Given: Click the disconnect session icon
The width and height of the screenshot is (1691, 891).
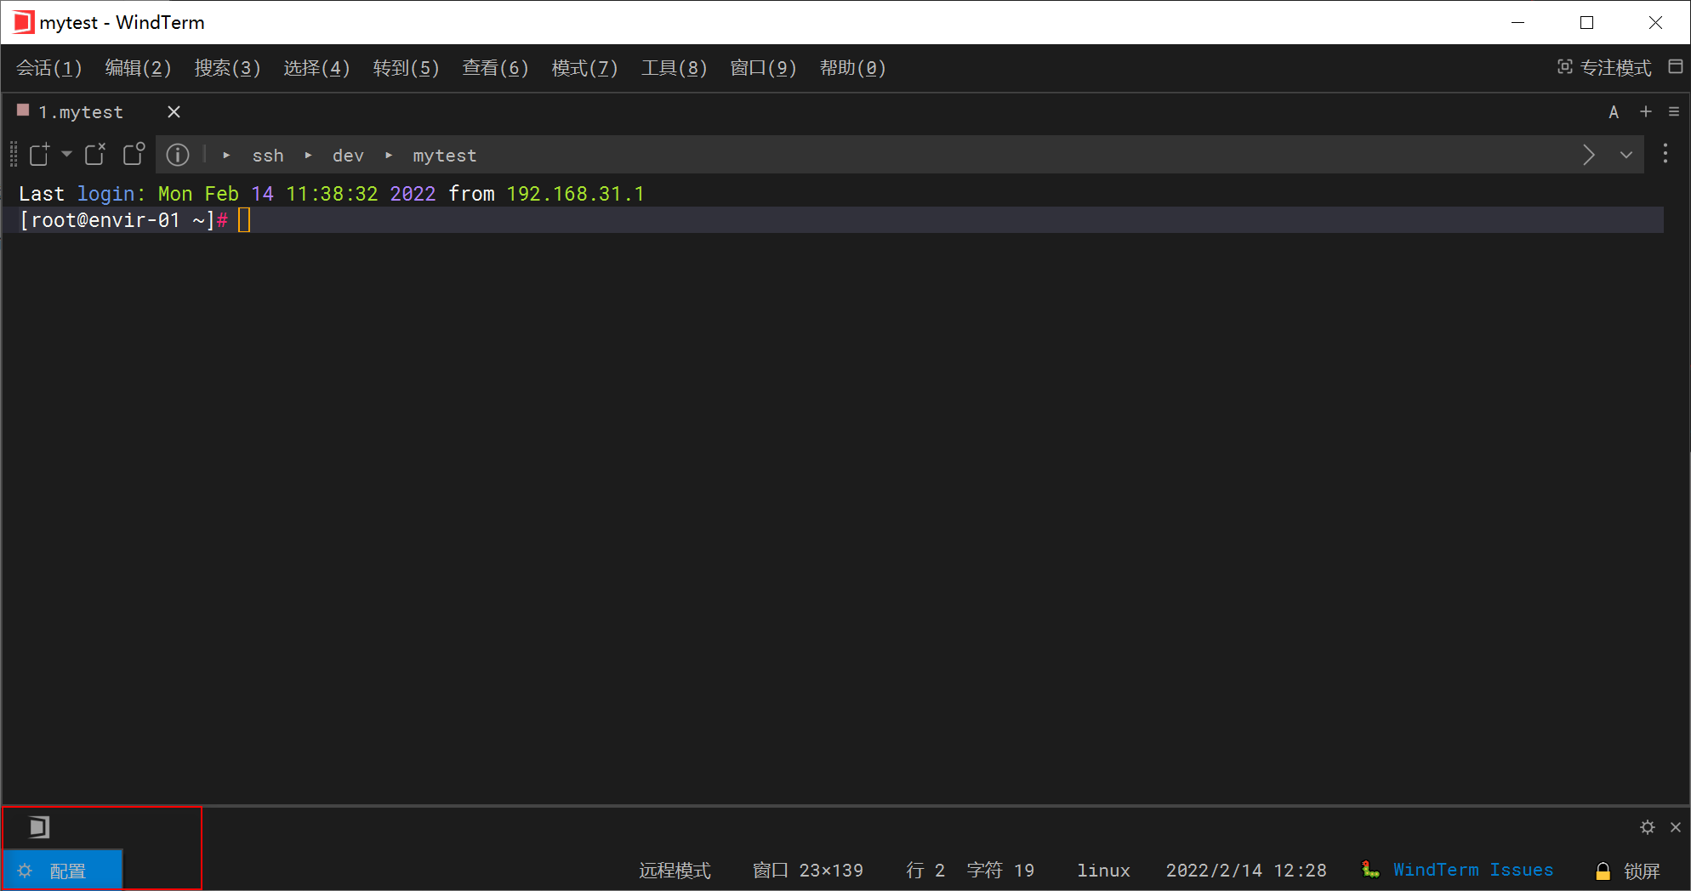Looking at the screenshot, I should [x=95, y=154].
